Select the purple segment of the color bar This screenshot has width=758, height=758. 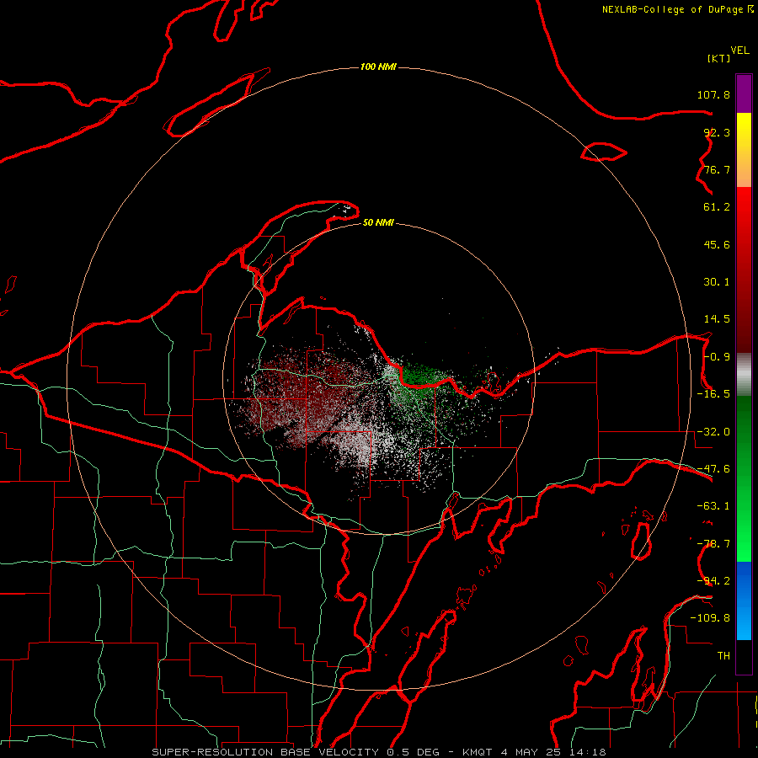(744, 93)
